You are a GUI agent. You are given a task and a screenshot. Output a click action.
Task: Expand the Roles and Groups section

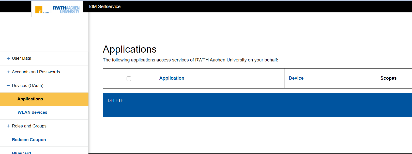pyautogui.click(x=29, y=126)
